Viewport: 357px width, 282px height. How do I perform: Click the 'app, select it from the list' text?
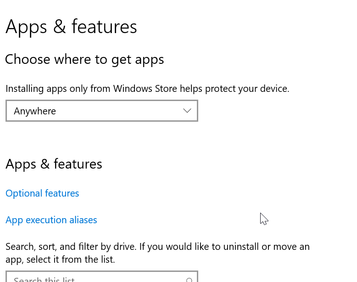60,259
